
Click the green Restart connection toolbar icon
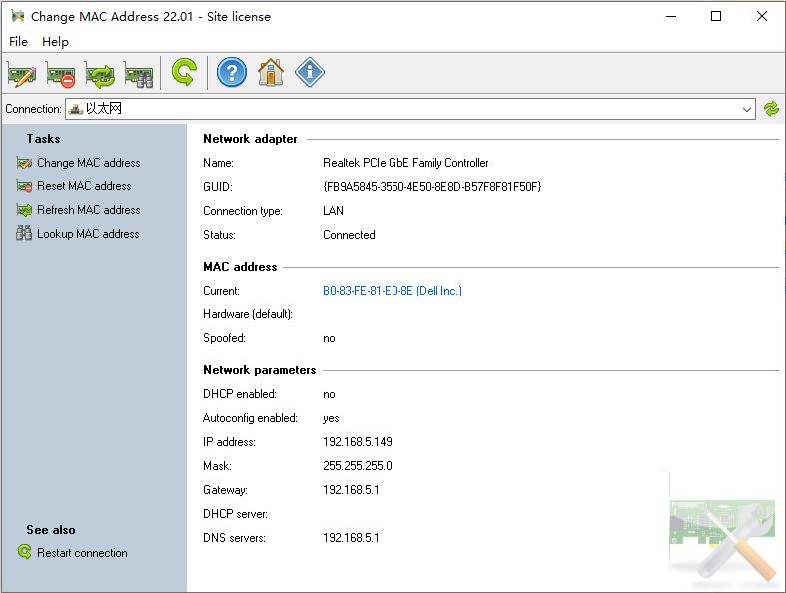pyautogui.click(x=184, y=73)
